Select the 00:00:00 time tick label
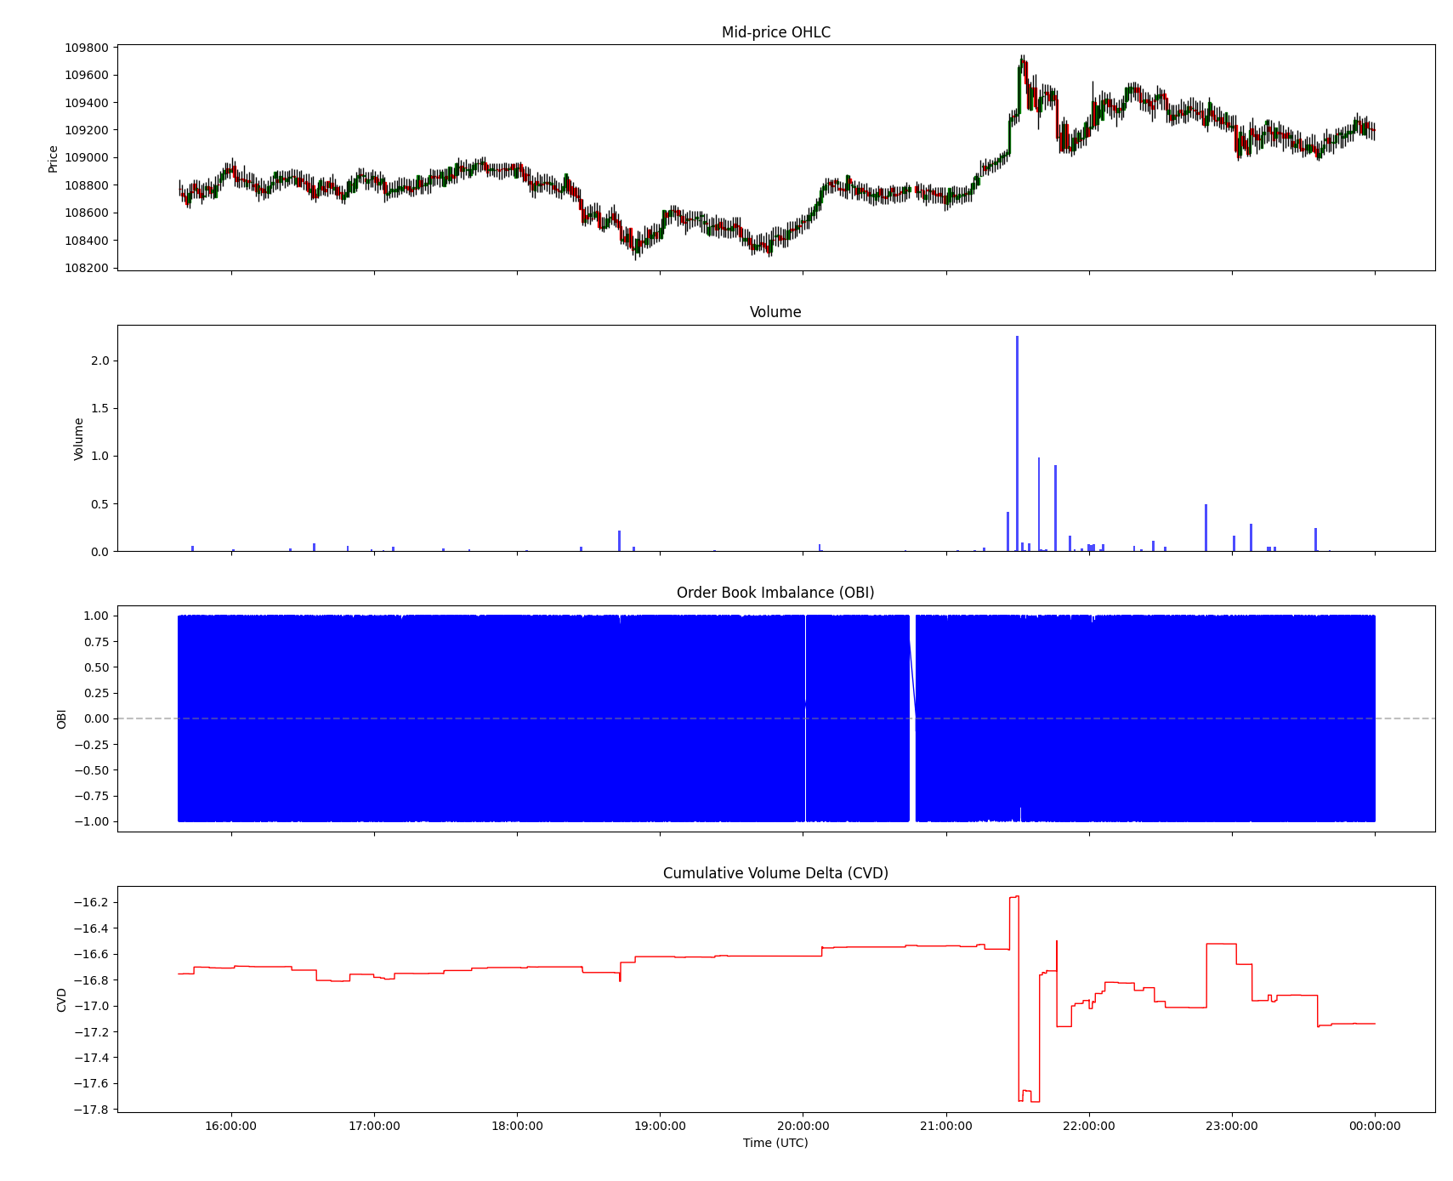This screenshot has height=1181, width=1453. tap(1374, 1126)
